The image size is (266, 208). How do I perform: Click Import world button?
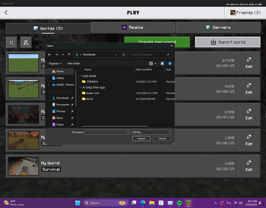(228, 42)
